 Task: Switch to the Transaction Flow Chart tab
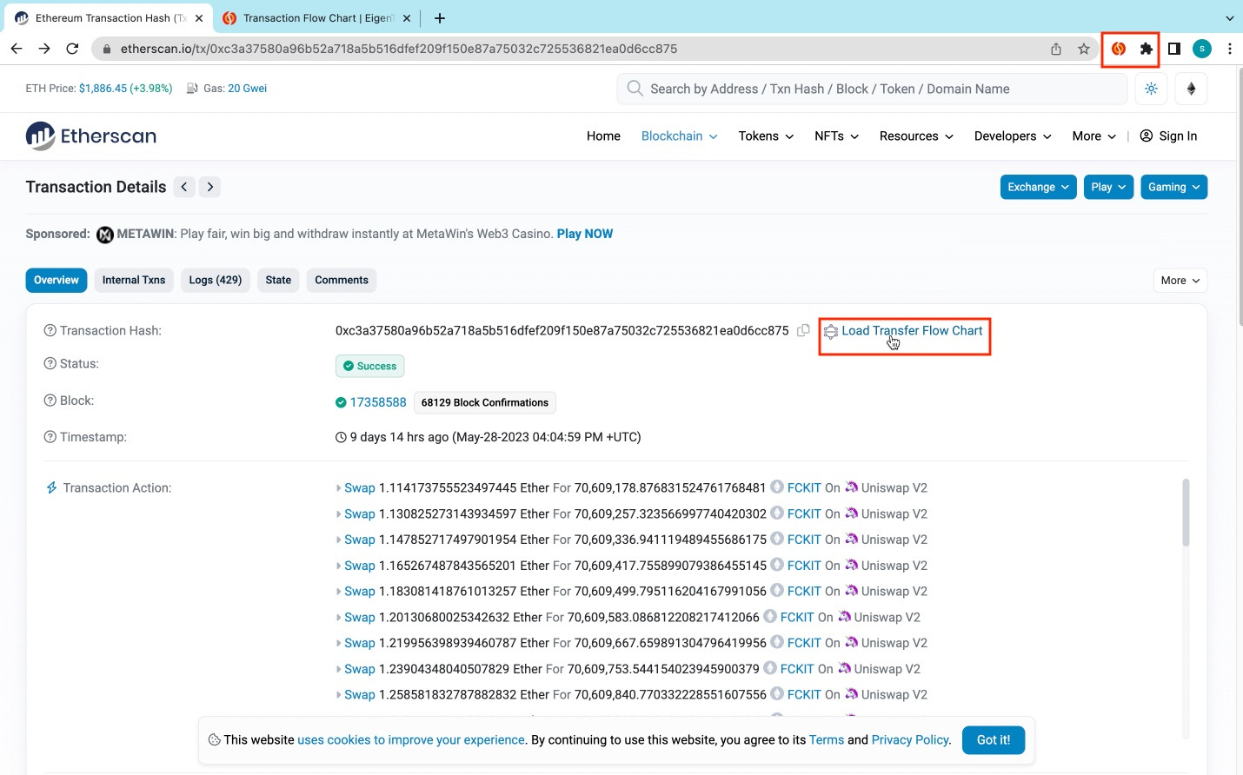(317, 17)
